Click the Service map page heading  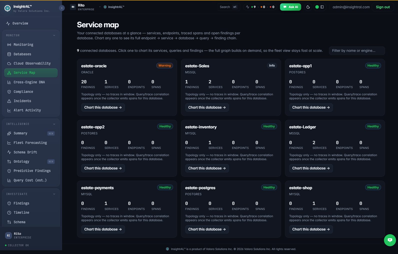pos(98,25)
